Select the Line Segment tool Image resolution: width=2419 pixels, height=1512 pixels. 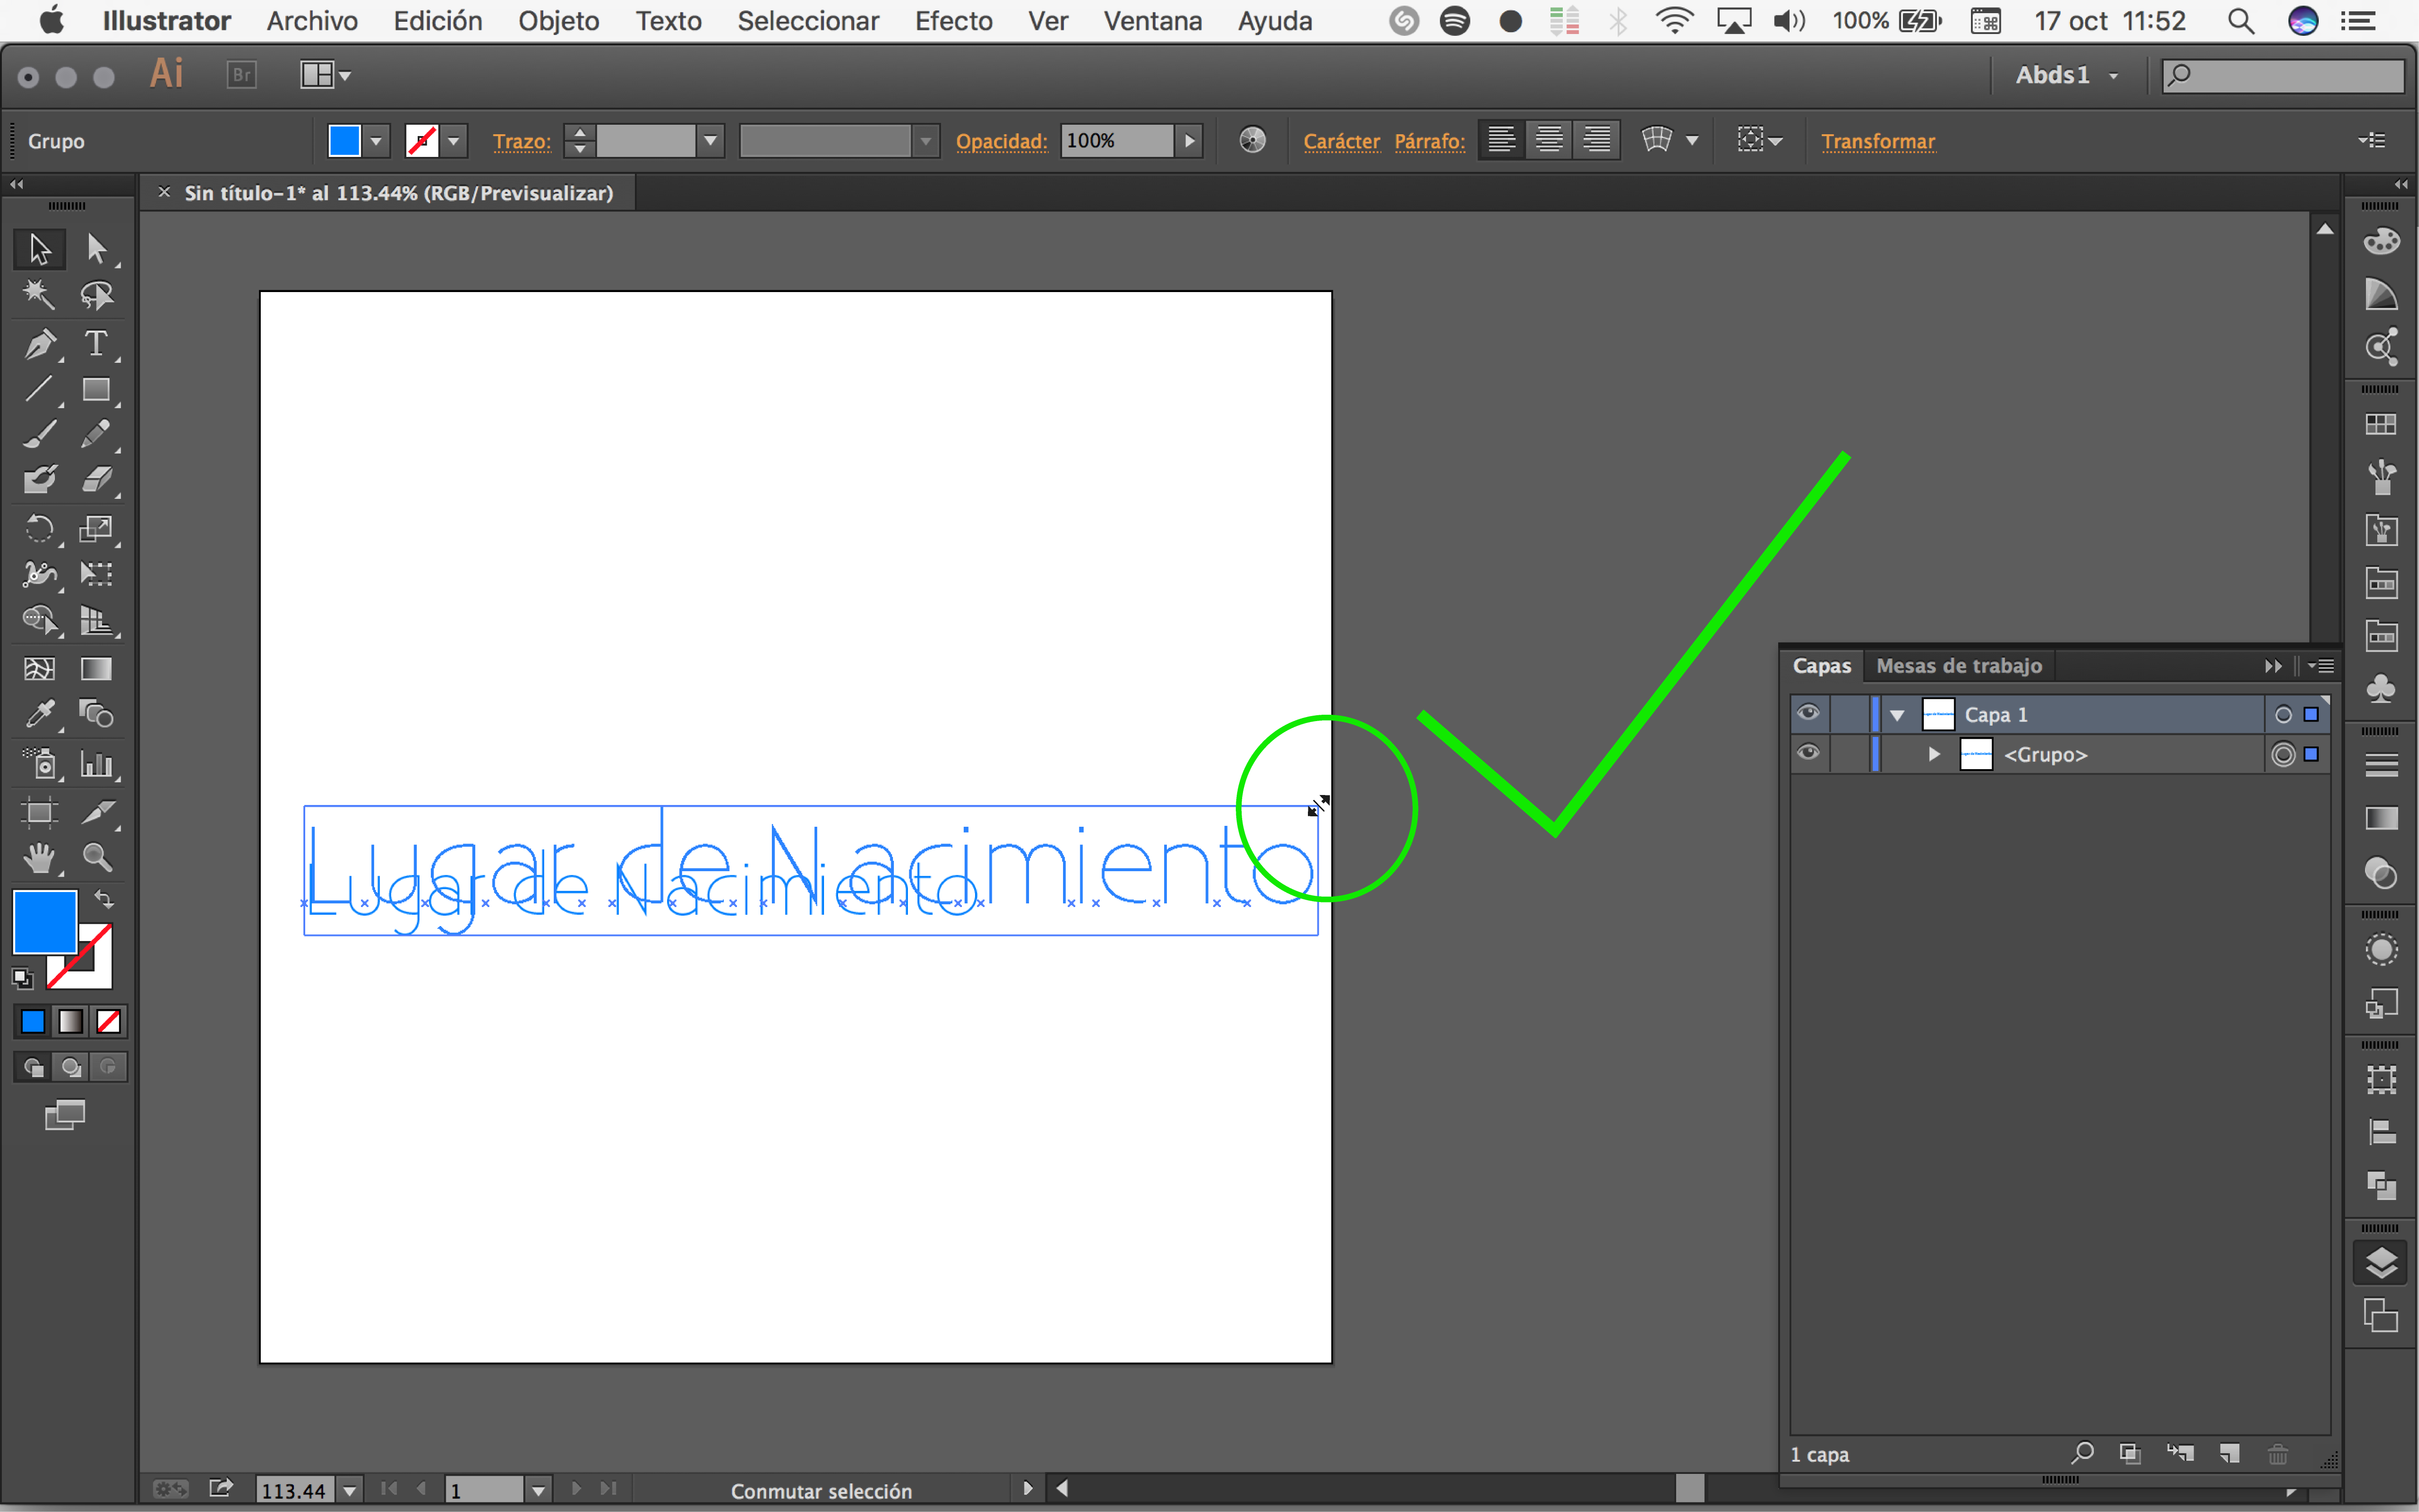(39, 389)
